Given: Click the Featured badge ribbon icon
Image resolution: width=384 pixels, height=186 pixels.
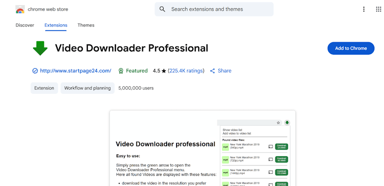Looking at the screenshot, I should pyautogui.click(x=120, y=71).
